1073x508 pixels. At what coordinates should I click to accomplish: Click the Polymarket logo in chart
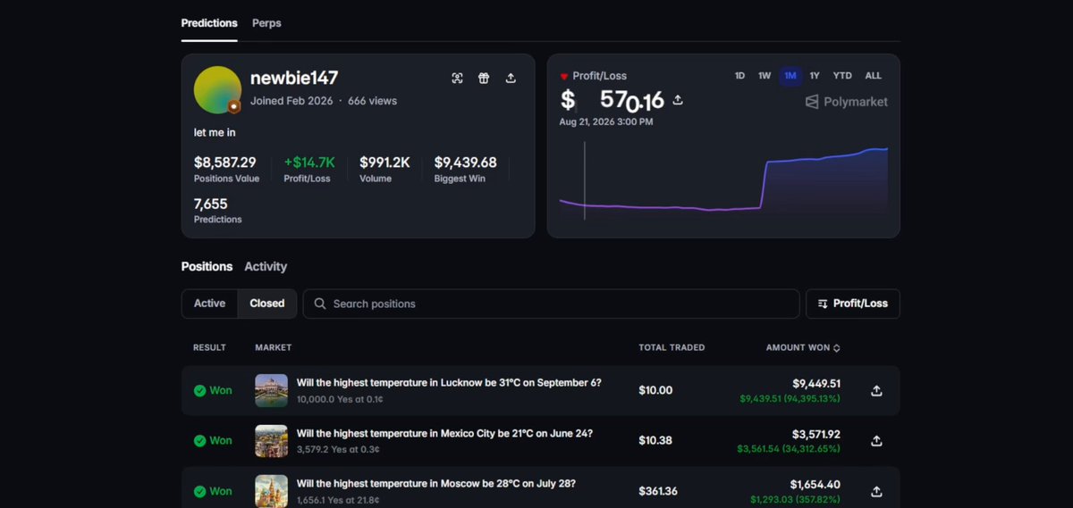point(847,102)
